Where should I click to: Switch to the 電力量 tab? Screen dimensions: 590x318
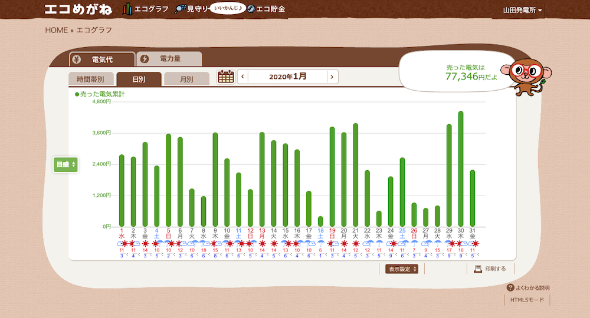pyautogui.click(x=169, y=59)
